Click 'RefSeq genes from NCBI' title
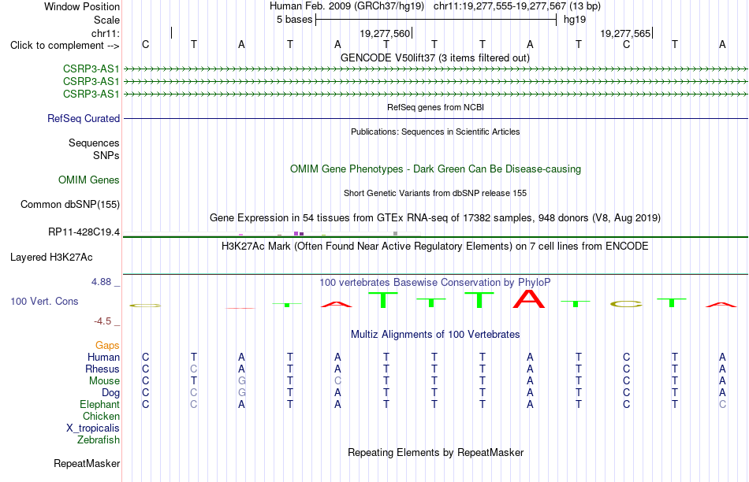The image size is (749, 482). 436,107
